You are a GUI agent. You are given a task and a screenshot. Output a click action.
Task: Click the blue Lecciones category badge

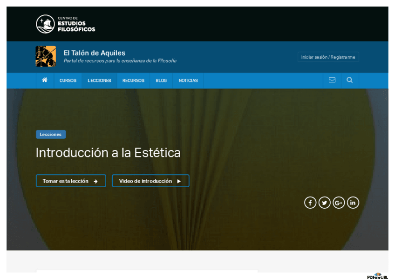pyautogui.click(x=51, y=135)
